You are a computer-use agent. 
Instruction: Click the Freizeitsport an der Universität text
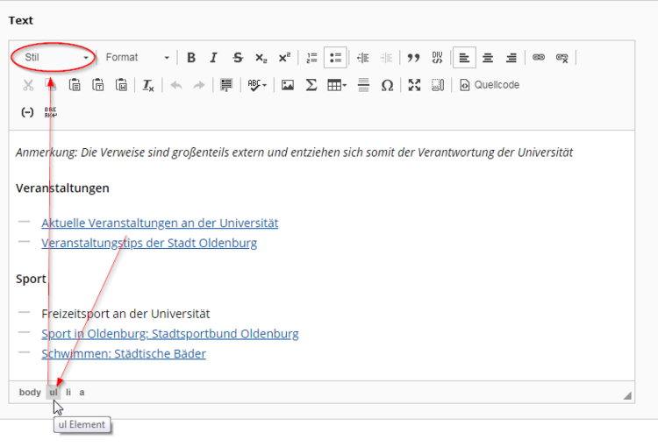[x=125, y=314]
